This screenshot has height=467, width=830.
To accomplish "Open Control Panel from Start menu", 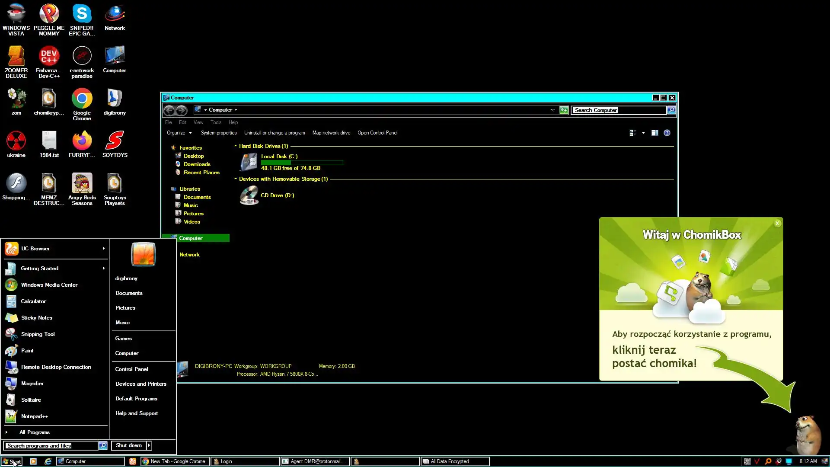I will [x=131, y=369].
